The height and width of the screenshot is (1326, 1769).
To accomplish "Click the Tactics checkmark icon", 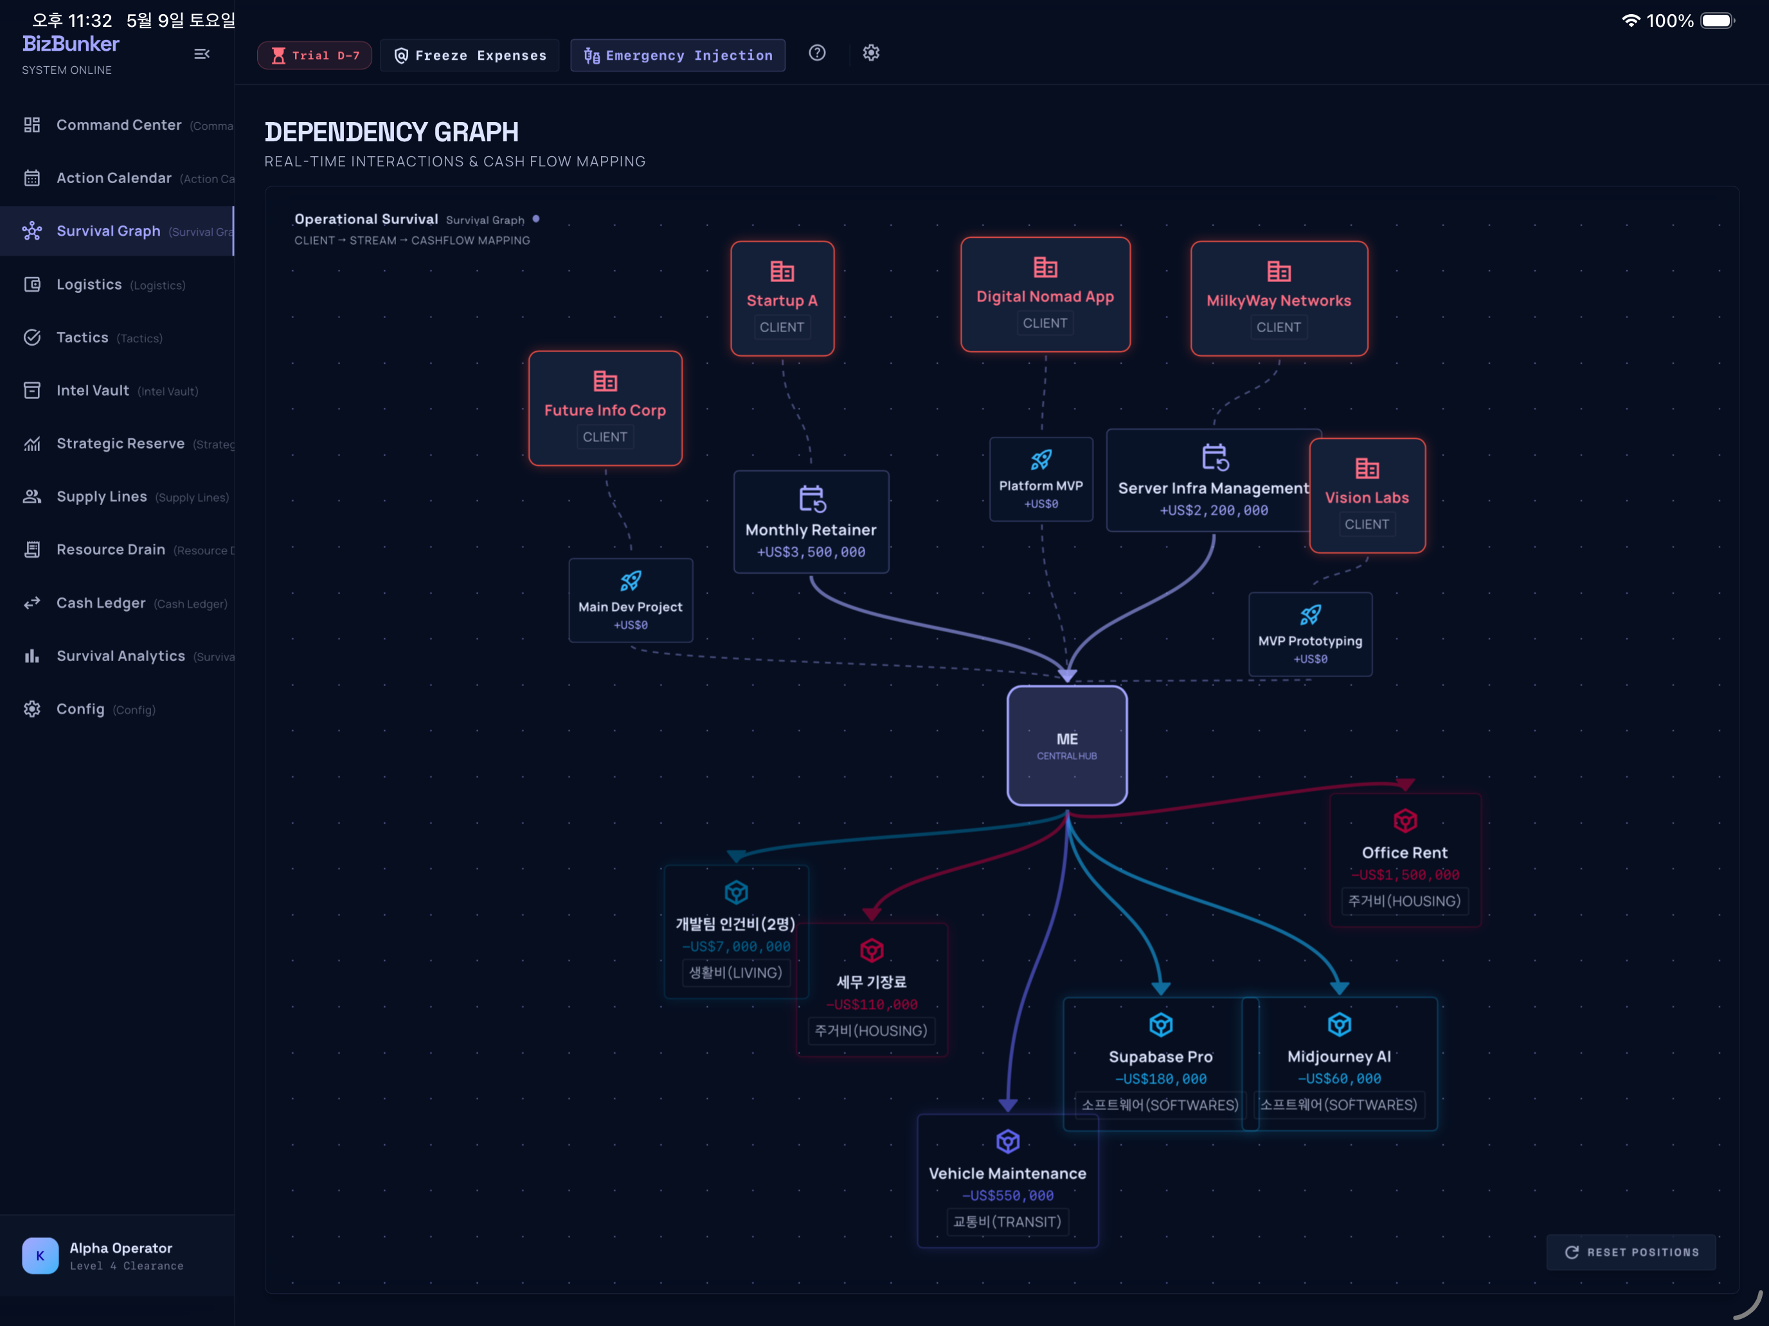I will (x=32, y=337).
